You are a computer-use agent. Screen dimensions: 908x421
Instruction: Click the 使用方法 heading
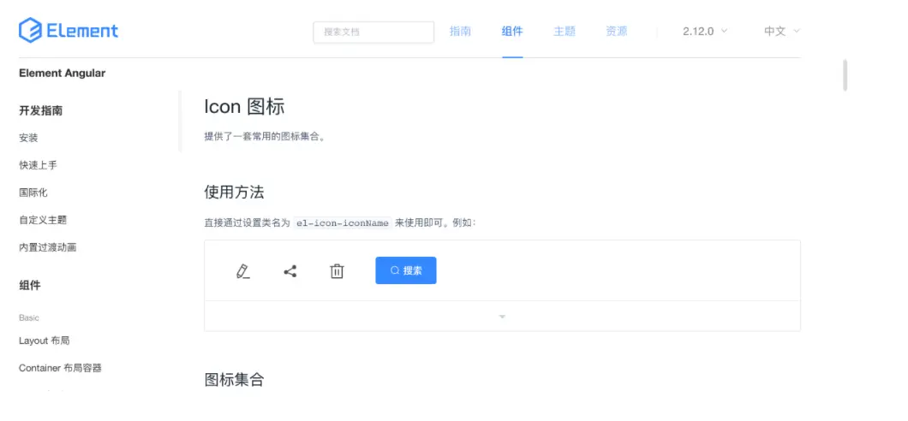click(235, 192)
